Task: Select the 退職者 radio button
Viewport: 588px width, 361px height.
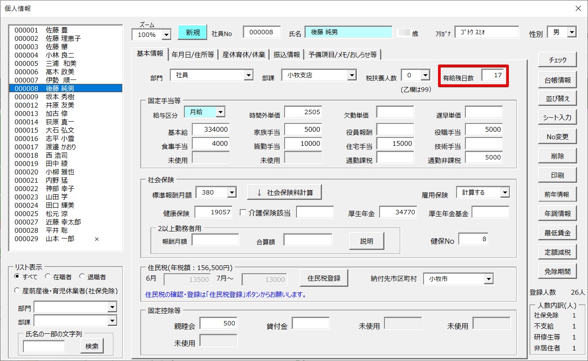Action: [82, 277]
